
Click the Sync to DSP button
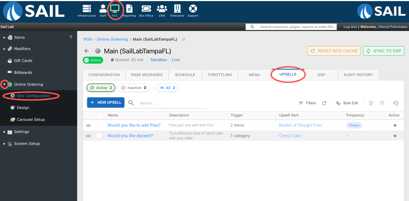click(384, 51)
